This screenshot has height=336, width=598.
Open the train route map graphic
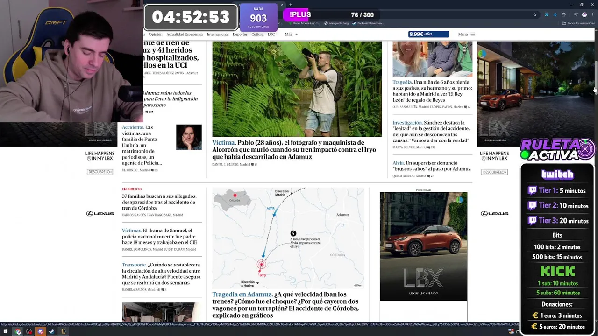[288, 238]
